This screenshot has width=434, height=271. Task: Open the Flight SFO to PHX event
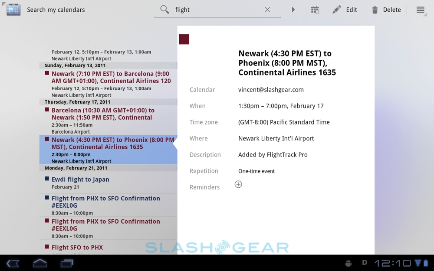tap(77, 248)
